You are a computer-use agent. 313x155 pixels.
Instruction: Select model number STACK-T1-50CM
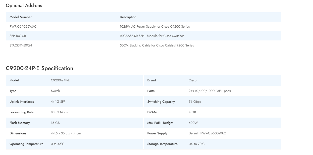pos(21,45)
